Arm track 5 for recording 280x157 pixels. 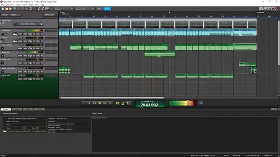[38, 56]
